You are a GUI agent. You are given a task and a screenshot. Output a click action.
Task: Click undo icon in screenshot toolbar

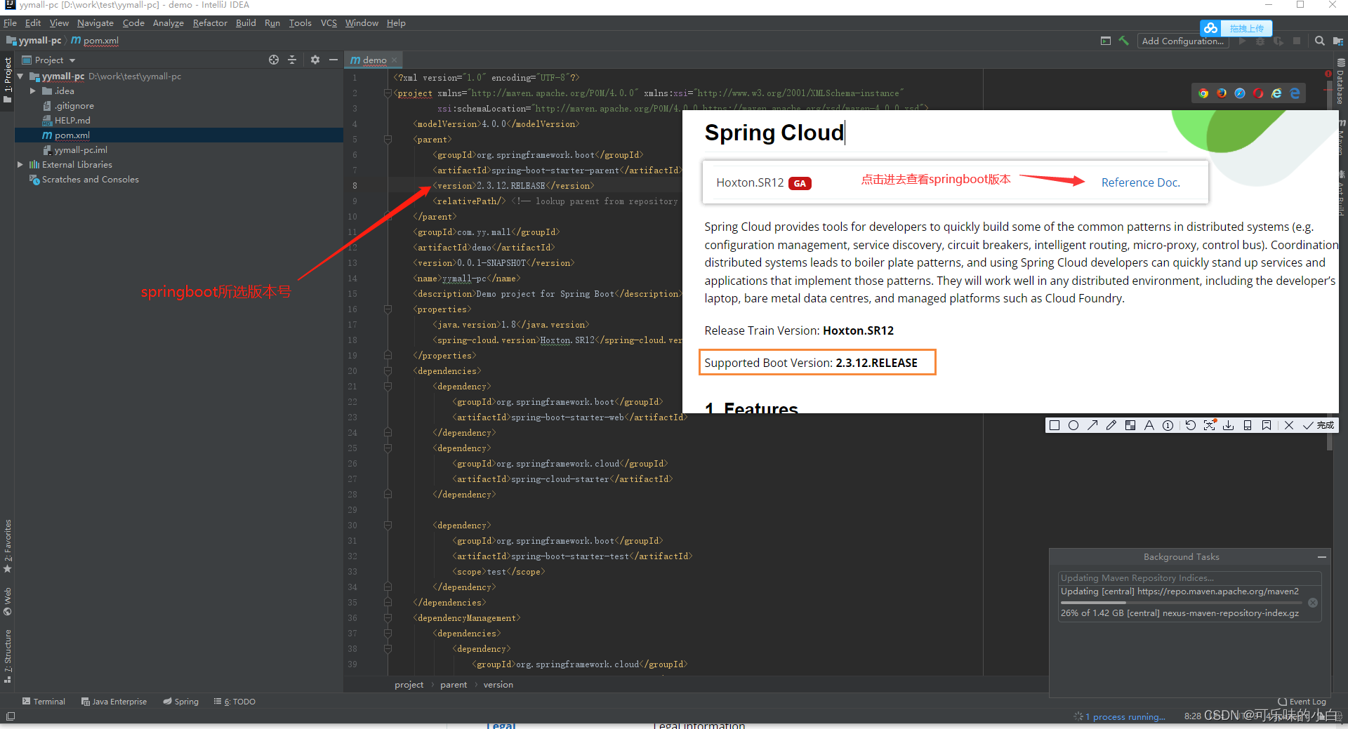tap(1191, 425)
